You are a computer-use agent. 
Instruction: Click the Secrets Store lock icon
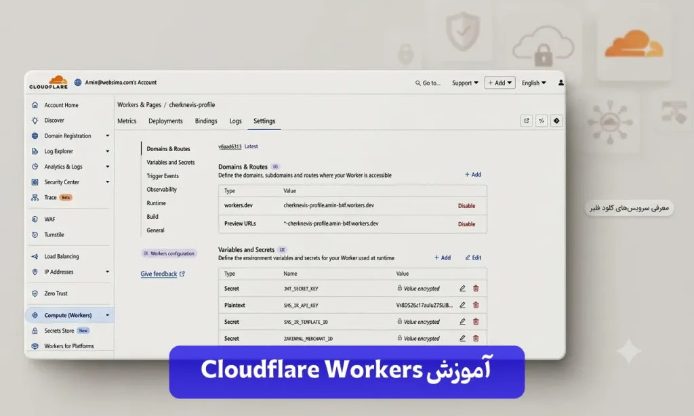tap(35, 331)
